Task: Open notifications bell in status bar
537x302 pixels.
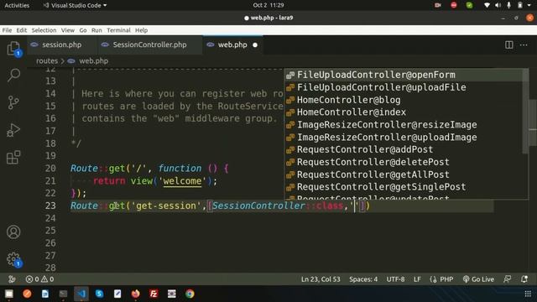Action: click(x=524, y=279)
